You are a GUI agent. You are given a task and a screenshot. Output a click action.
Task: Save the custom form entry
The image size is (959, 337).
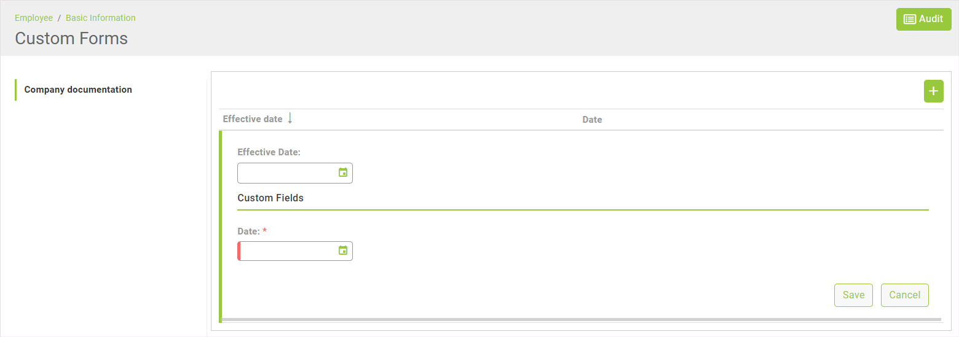853,295
